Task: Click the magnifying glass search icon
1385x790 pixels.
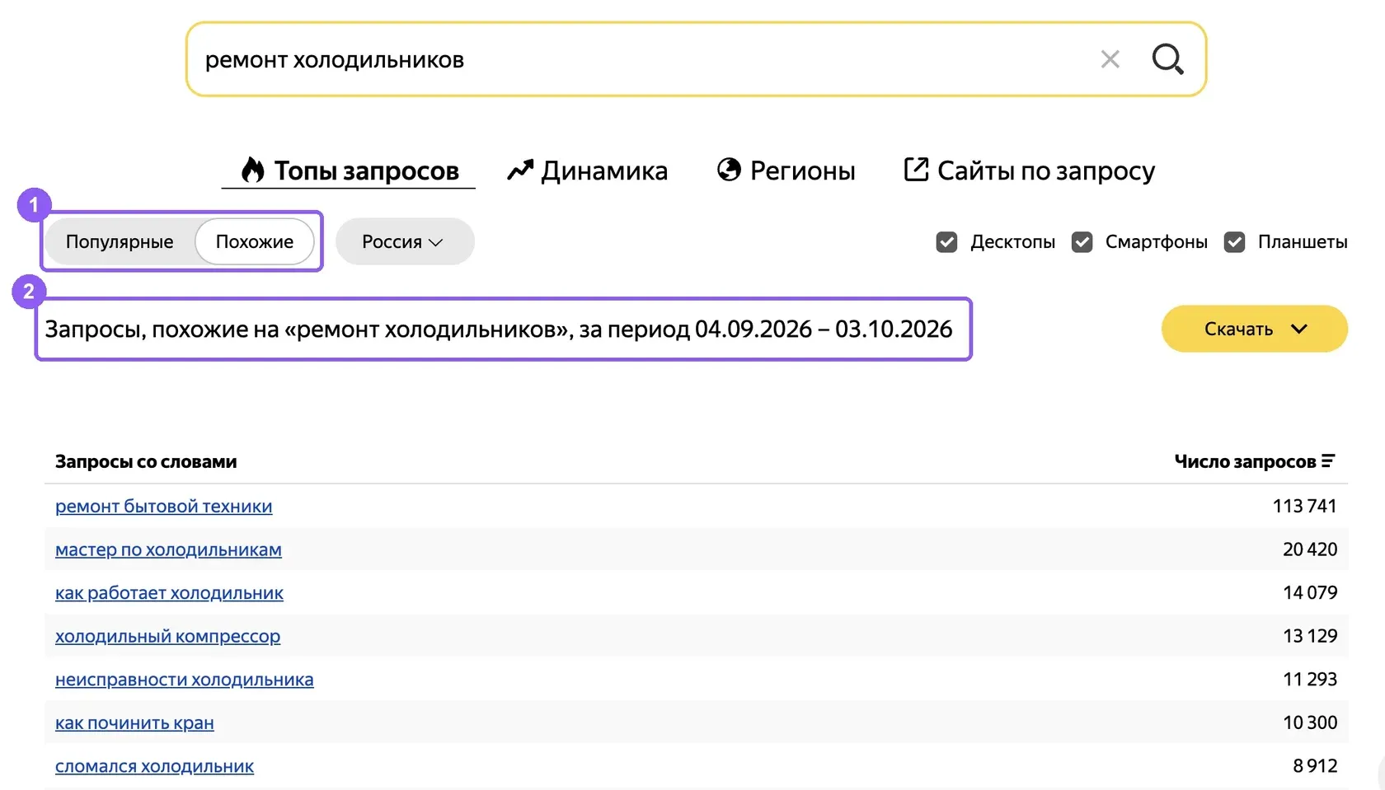Action: (x=1167, y=59)
